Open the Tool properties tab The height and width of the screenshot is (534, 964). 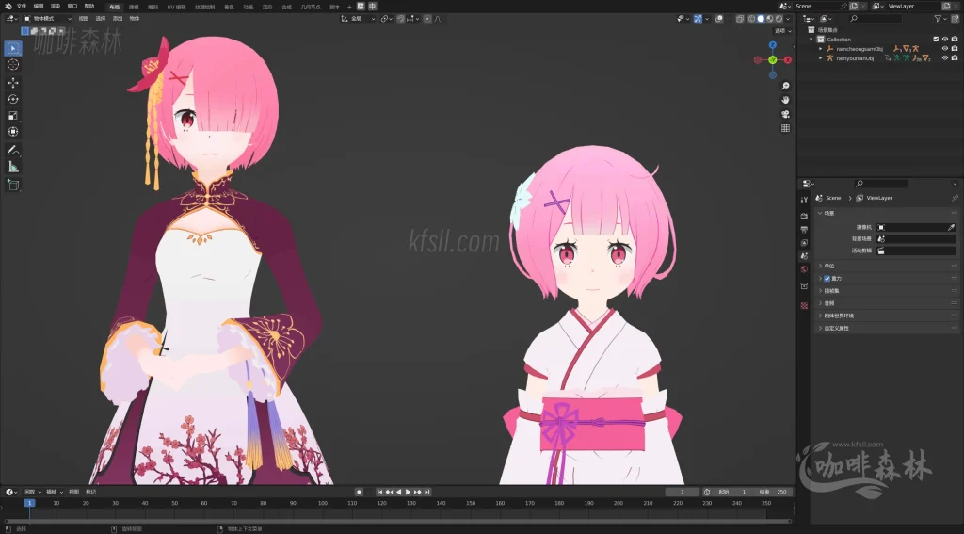click(x=804, y=200)
